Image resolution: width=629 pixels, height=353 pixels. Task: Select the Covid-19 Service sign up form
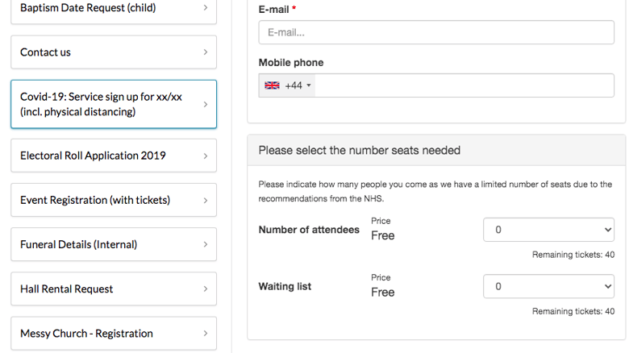[x=114, y=104]
